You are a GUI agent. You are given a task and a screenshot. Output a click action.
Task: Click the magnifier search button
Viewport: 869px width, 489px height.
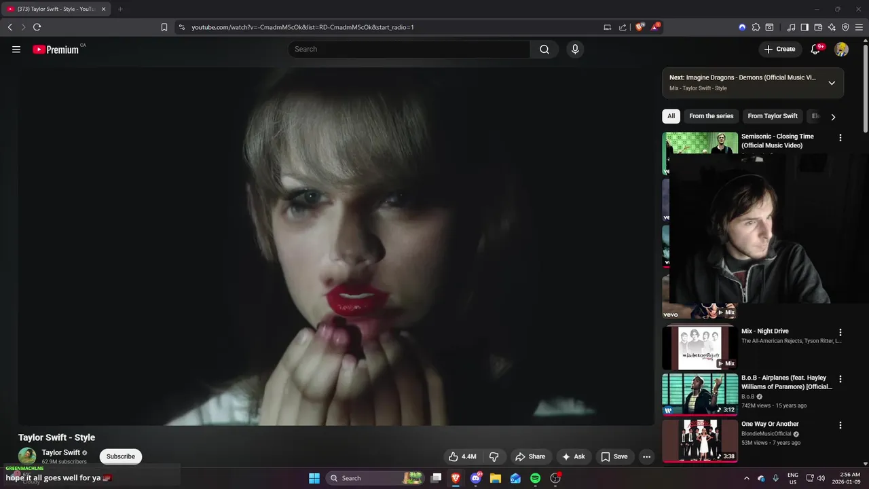544,49
